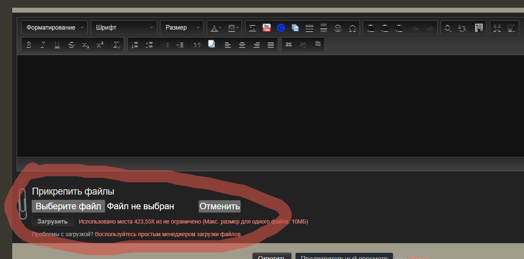
Task: Open the text color picker
Action: 216,28
